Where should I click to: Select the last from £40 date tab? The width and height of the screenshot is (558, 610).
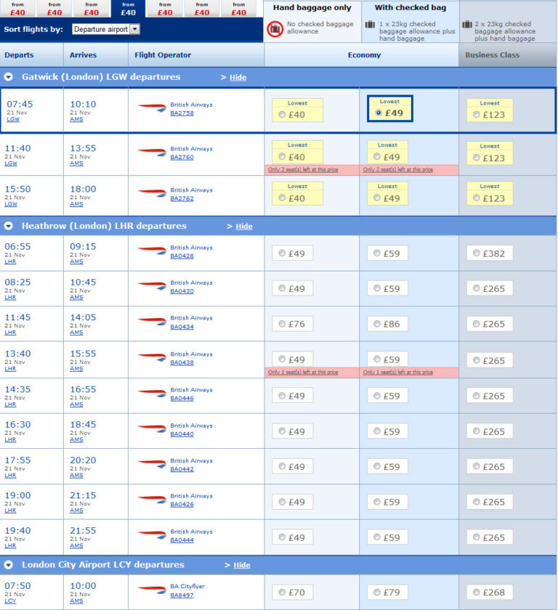click(238, 9)
